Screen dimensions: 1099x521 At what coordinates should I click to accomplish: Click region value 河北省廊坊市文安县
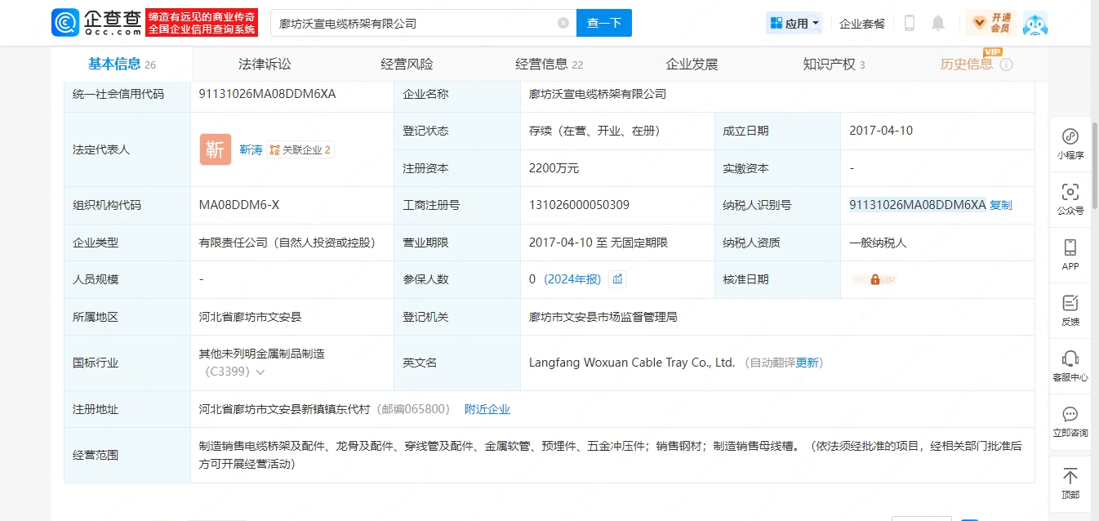coord(251,317)
